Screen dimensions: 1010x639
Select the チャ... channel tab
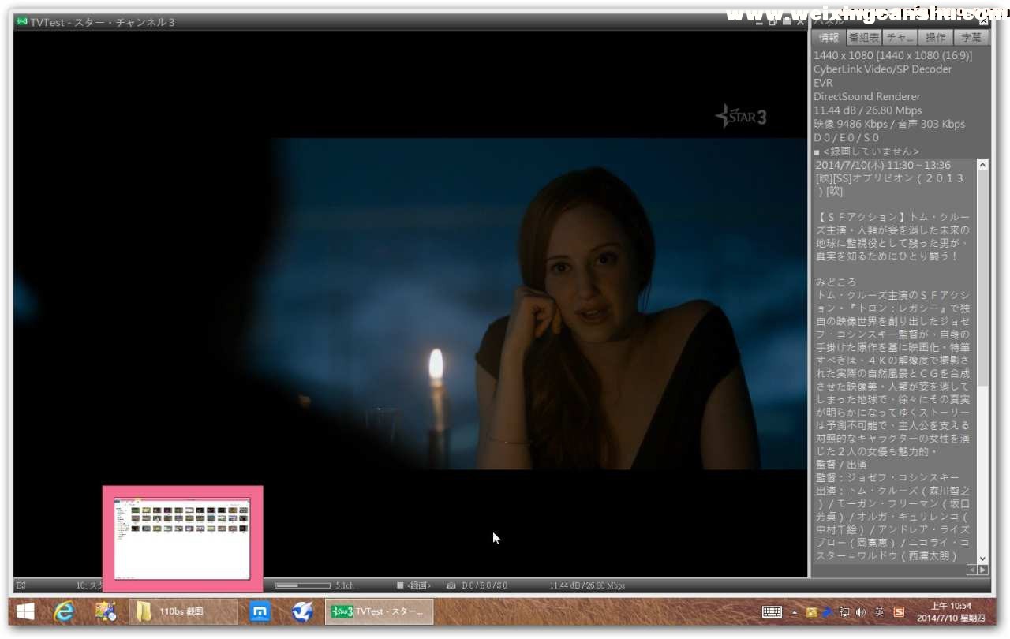click(900, 38)
